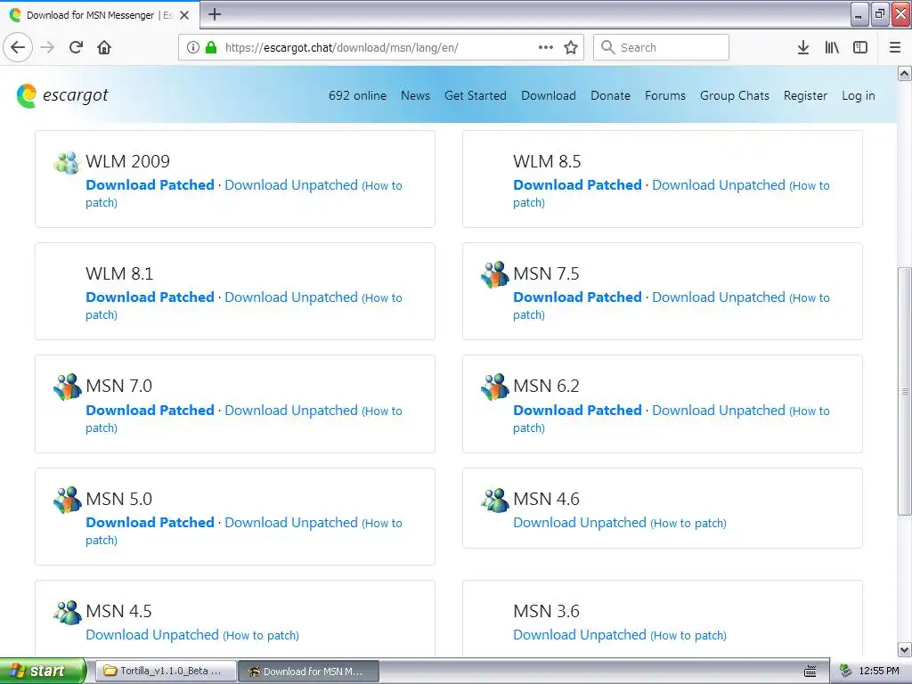
Task: Click the WLM 2009 messenger icon
Action: [x=67, y=162]
